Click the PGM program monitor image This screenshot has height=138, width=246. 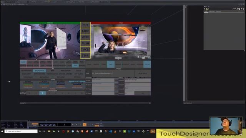click(x=121, y=41)
